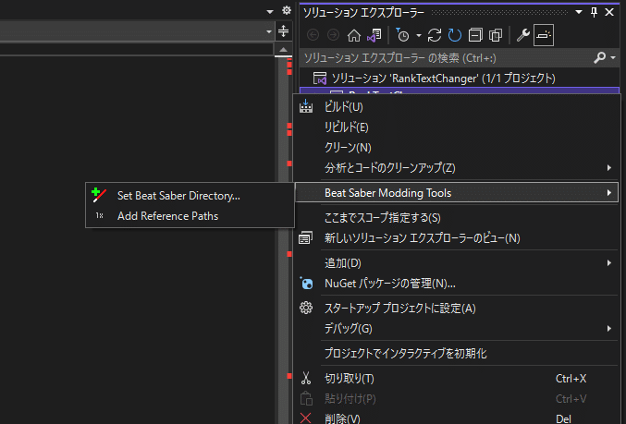Viewport: 626px width, 424px height.
Task: Open the editor tab list dropdown arrow
Action: [x=270, y=12]
